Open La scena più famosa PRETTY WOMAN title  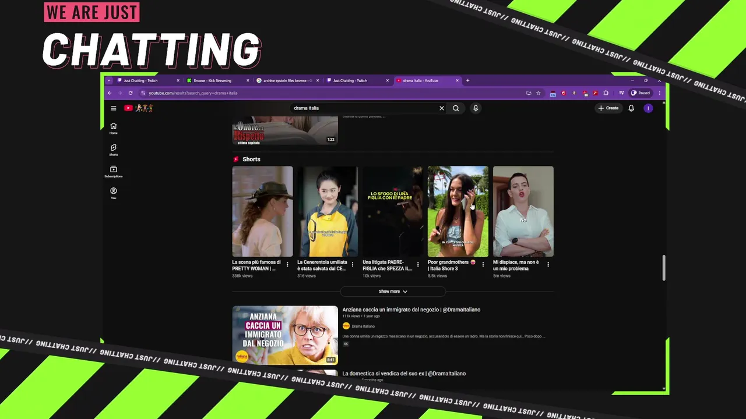(x=256, y=265)
